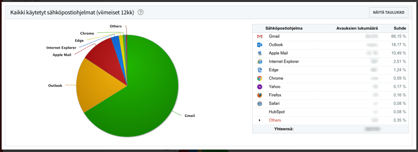Click the red Others link in the table
The height and width of the screenshot is (152, 418).
[x=275, y=120]
